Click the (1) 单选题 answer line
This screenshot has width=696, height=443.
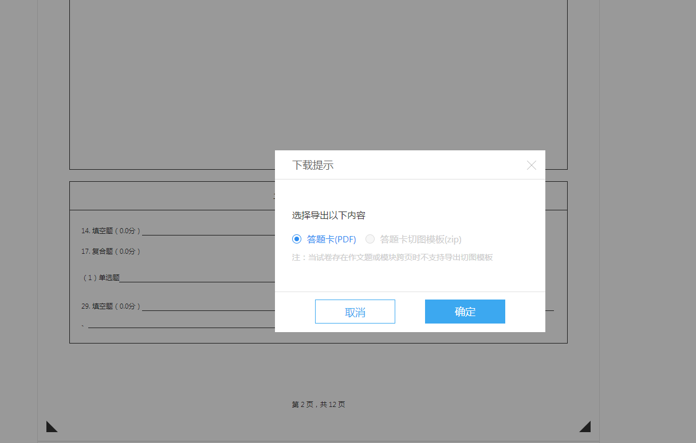[x=179, y=278]
